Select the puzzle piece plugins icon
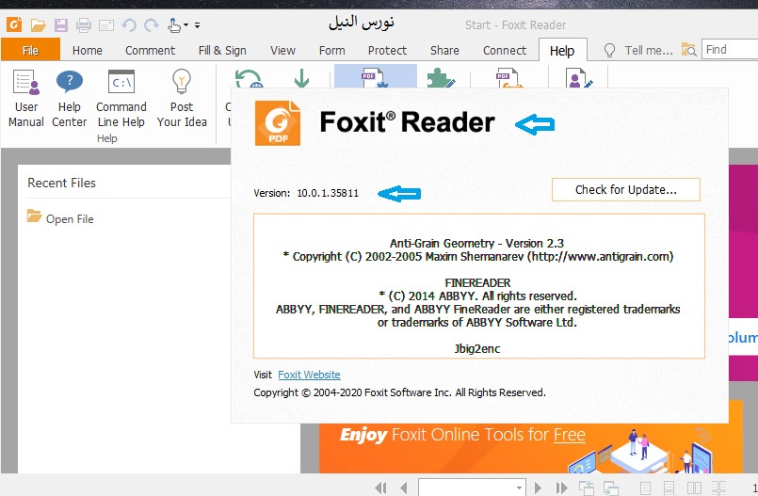Viewport: 758px width, 496px height. click(439, 81)
